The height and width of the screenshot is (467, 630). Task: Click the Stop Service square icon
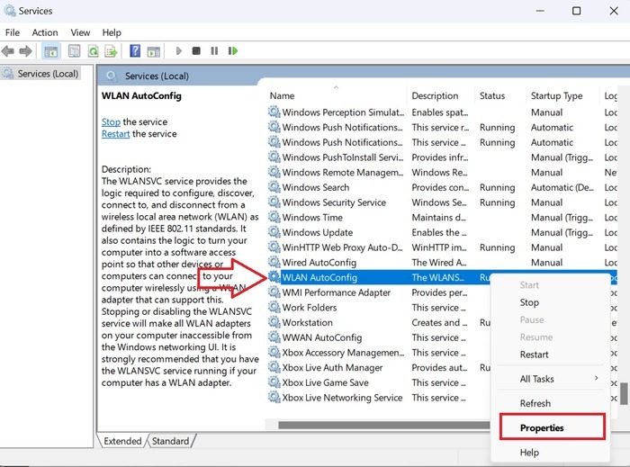pos(196,51)
